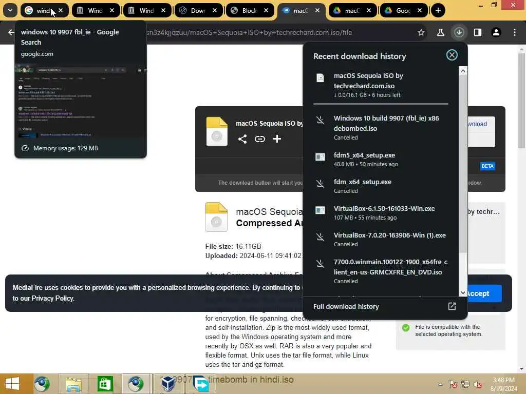Screen dimensions: 526x394
Task: Click file icon of macOS Sequoia download
Action: click(x=321, y=78)
